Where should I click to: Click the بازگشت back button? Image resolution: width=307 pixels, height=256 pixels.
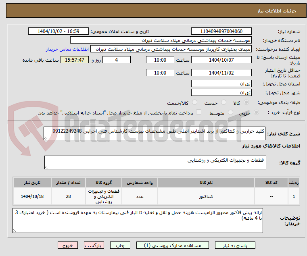(x=94, y=245)
